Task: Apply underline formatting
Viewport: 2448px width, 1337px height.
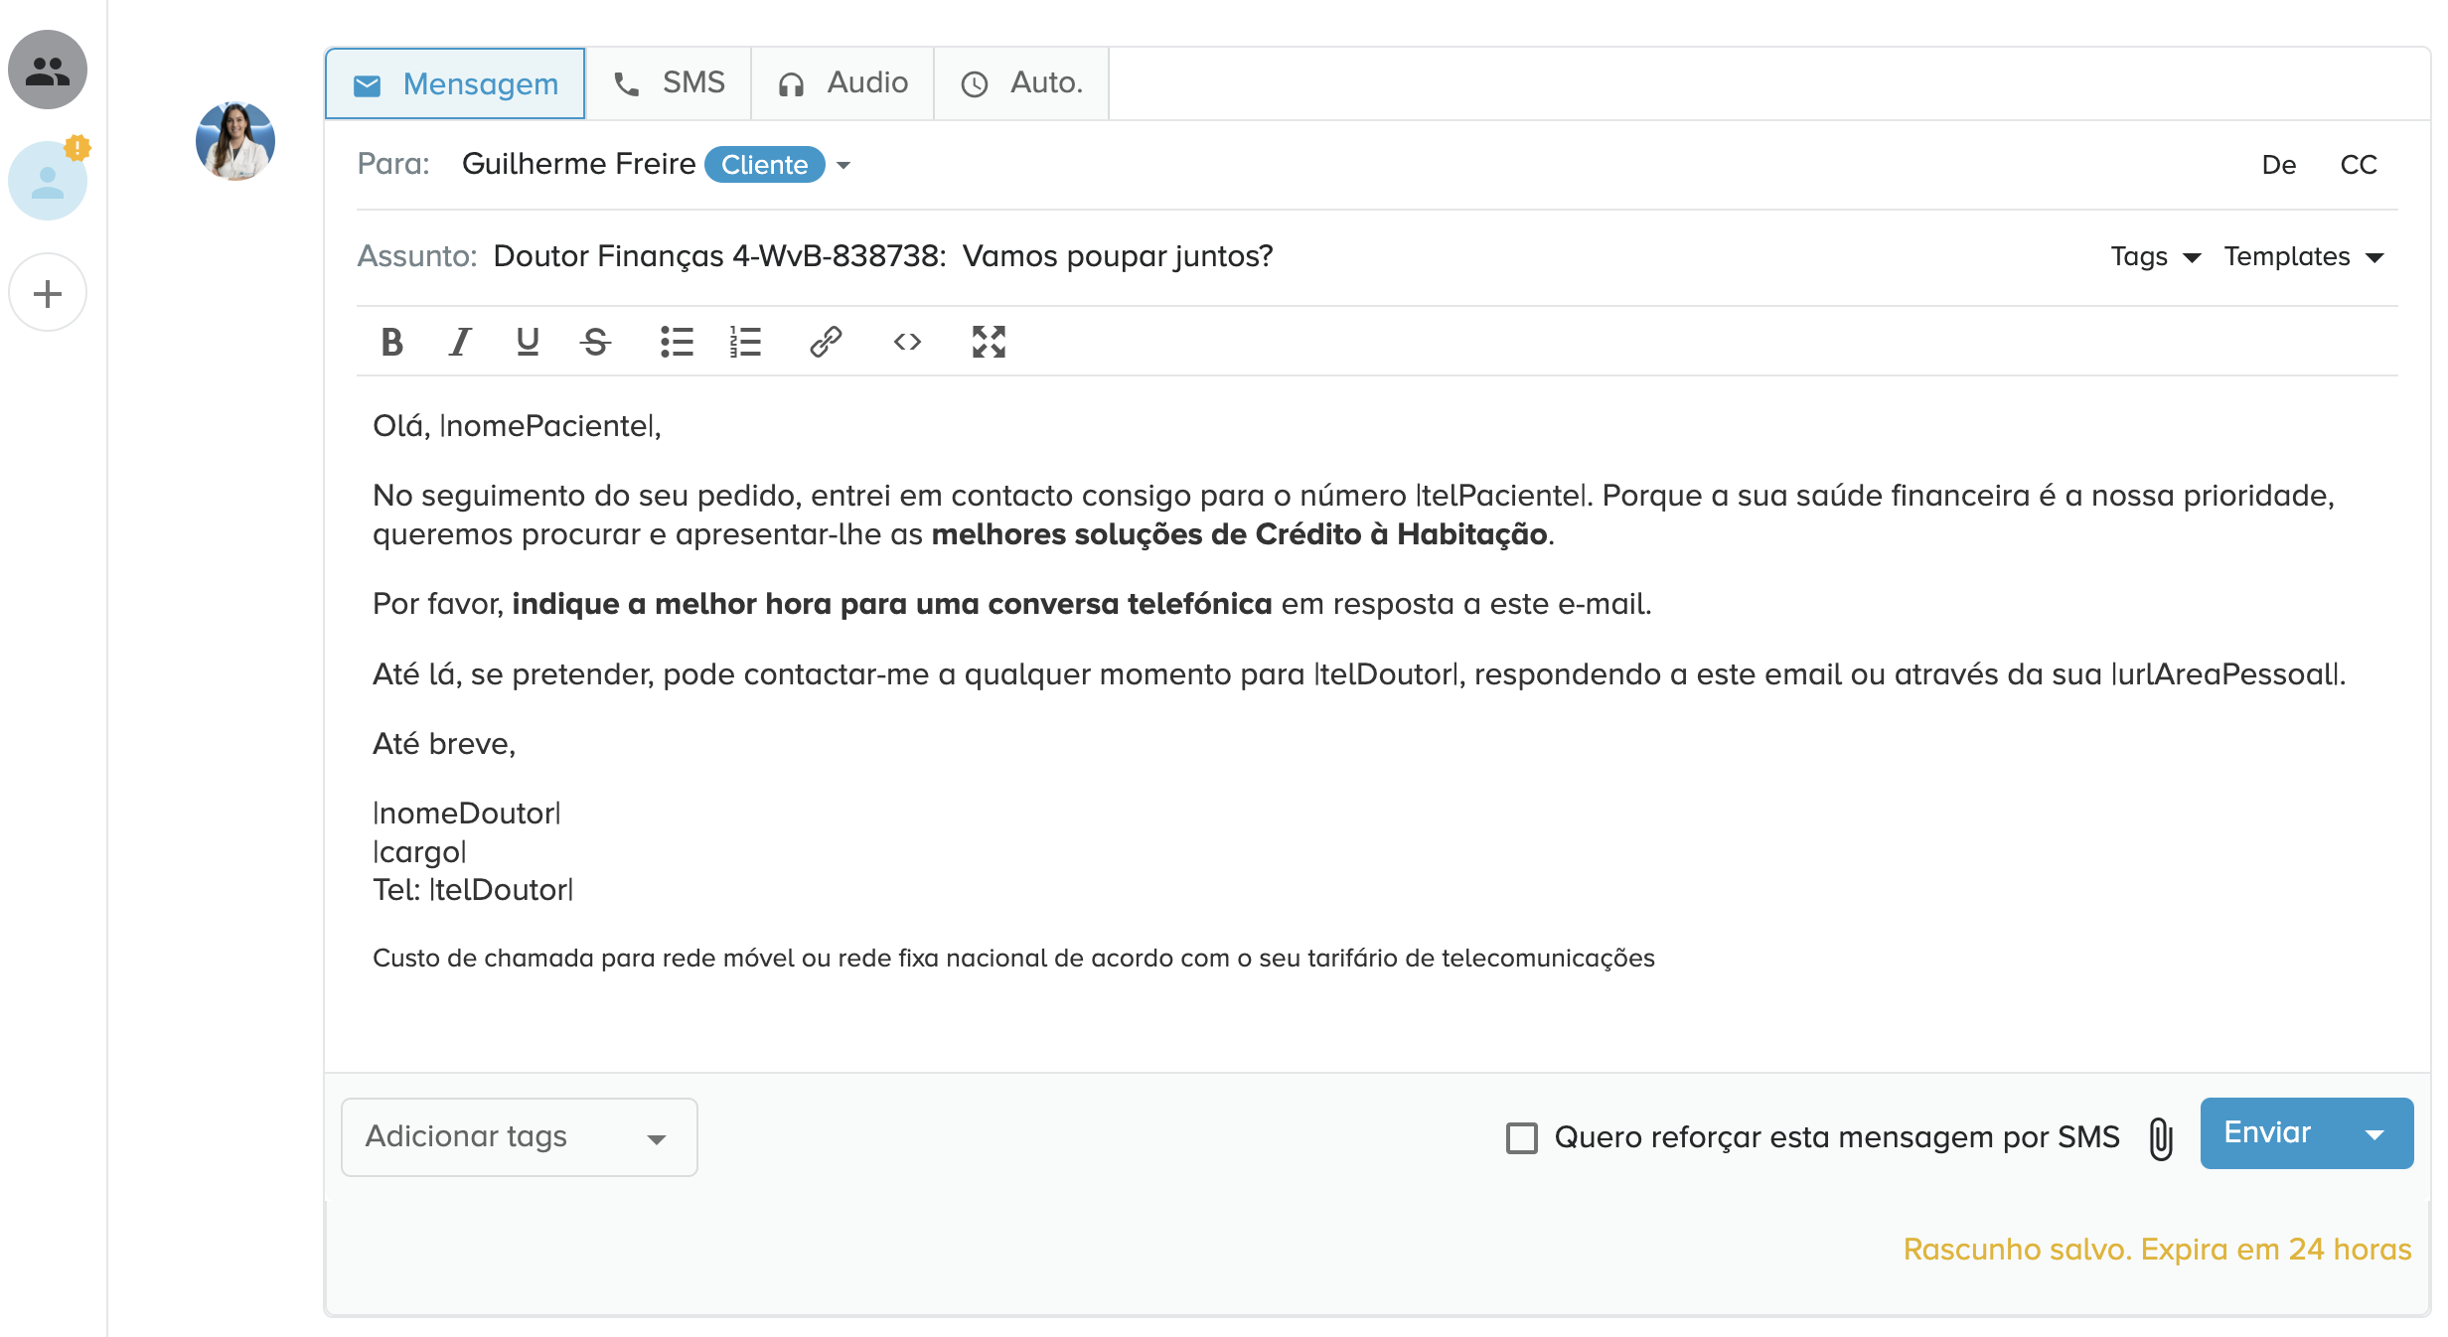Action: coord(528,342)
